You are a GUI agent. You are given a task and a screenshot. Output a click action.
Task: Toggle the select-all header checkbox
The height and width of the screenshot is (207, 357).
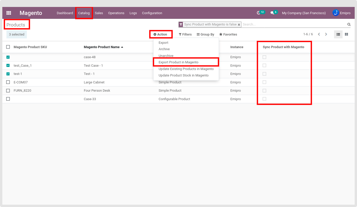pos(8,47)
